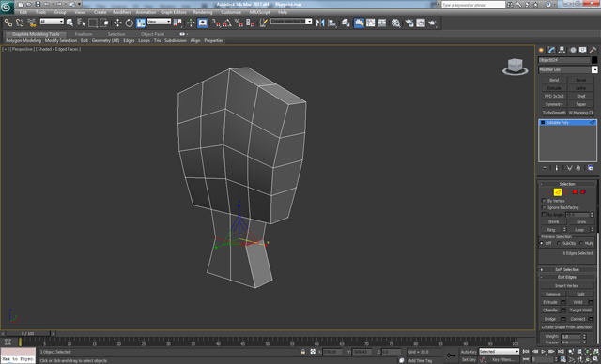Select the Off preview selection radio

point(542,243)
